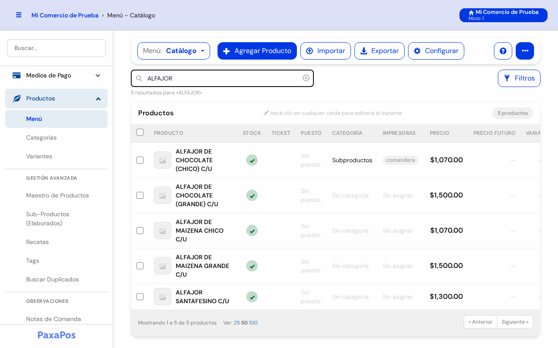Open the Mi Comercio de Prueba Mozo 1 selector
Image resolution: width=558 pixels, height=348 pixels.
click(503, 15)
